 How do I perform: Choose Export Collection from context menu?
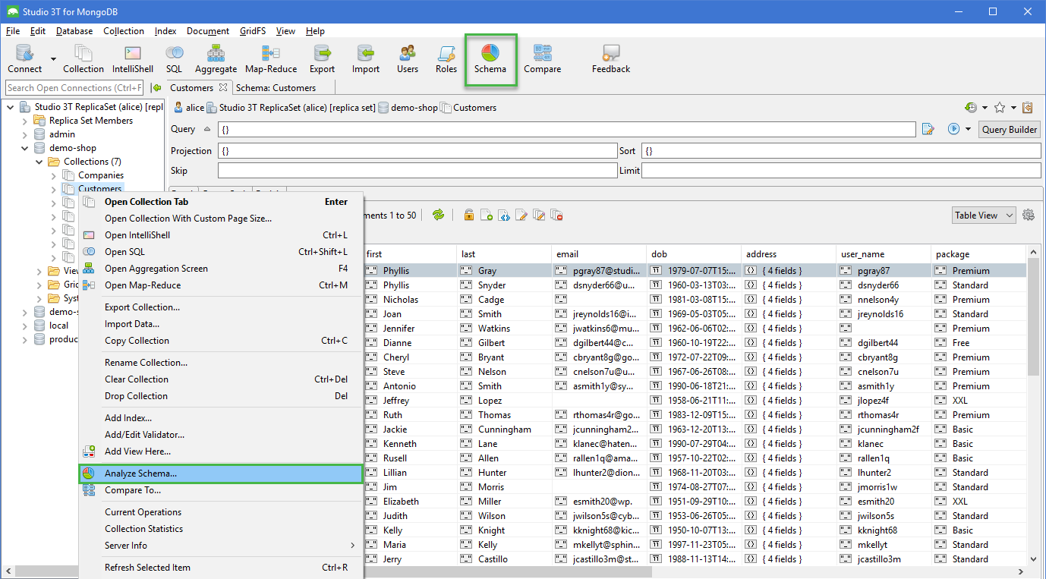point(142,307)
